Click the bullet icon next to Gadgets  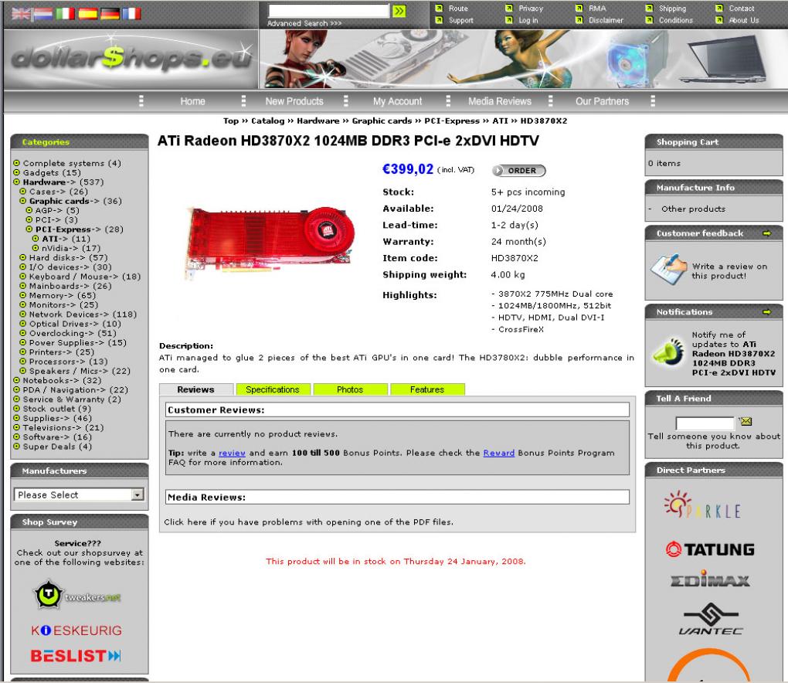pyautogui.click(x=16, y=172)
